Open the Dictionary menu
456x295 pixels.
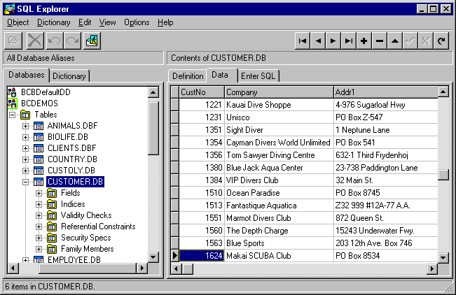coord(54,22)
